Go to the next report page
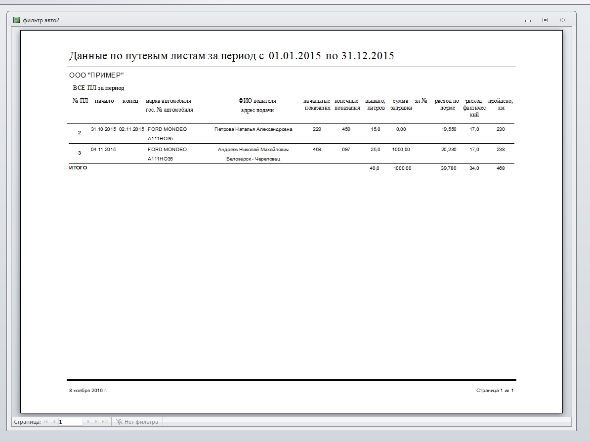The height and width of the screenshot is (441, 590). 88,422
